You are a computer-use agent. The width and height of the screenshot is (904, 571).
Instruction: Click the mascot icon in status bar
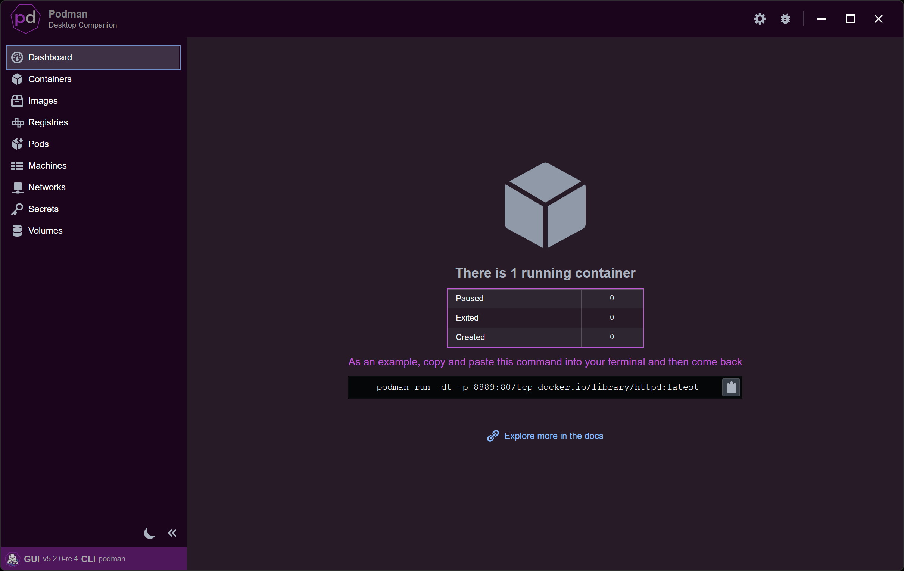(12, 559)
